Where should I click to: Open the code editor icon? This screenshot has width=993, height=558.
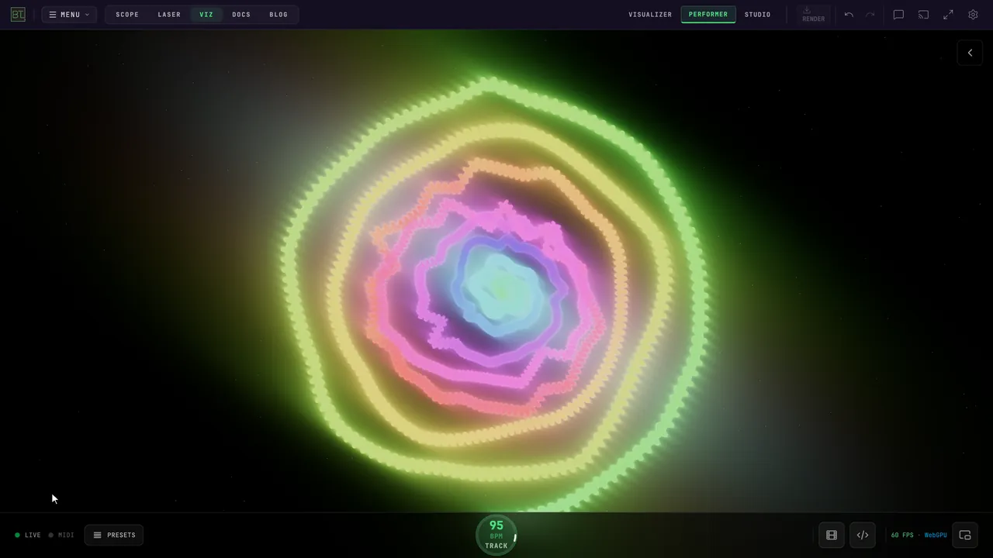pos(863,535)
